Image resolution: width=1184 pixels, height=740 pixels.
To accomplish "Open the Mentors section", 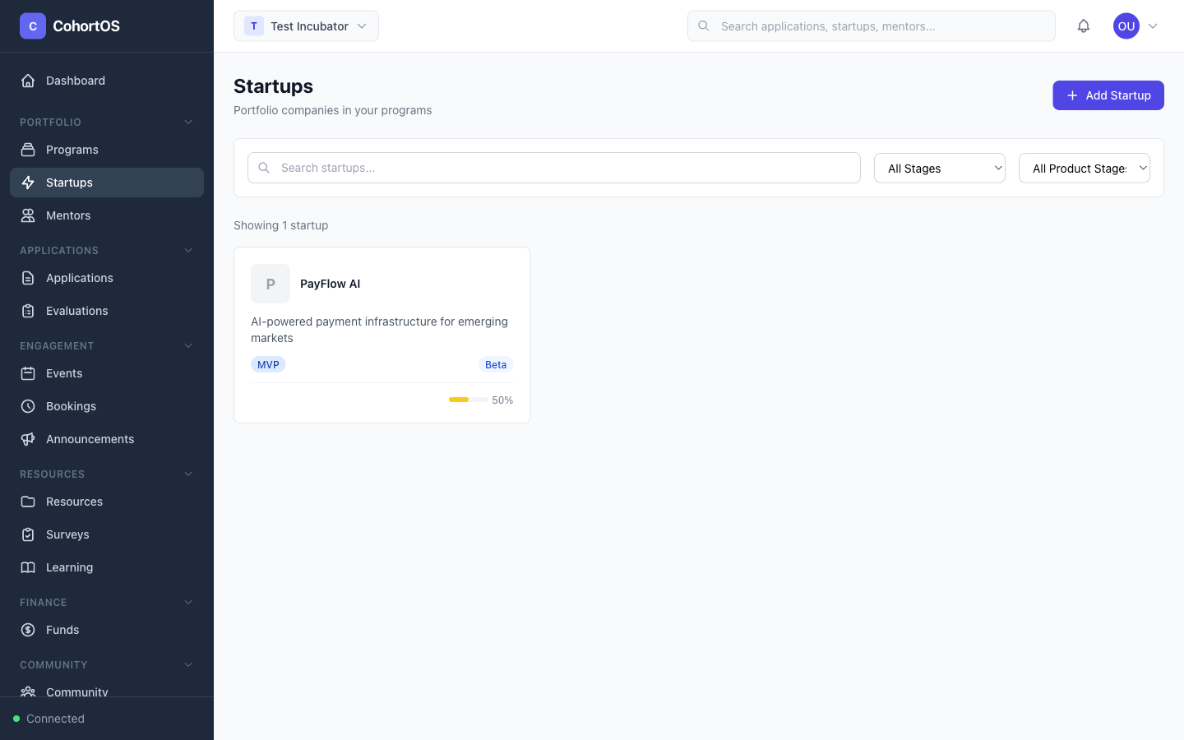I will pos(67,215).
